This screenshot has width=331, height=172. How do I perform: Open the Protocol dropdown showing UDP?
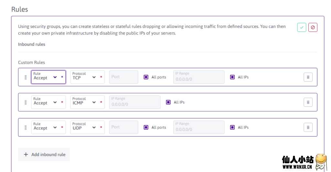tap(87, 127)
